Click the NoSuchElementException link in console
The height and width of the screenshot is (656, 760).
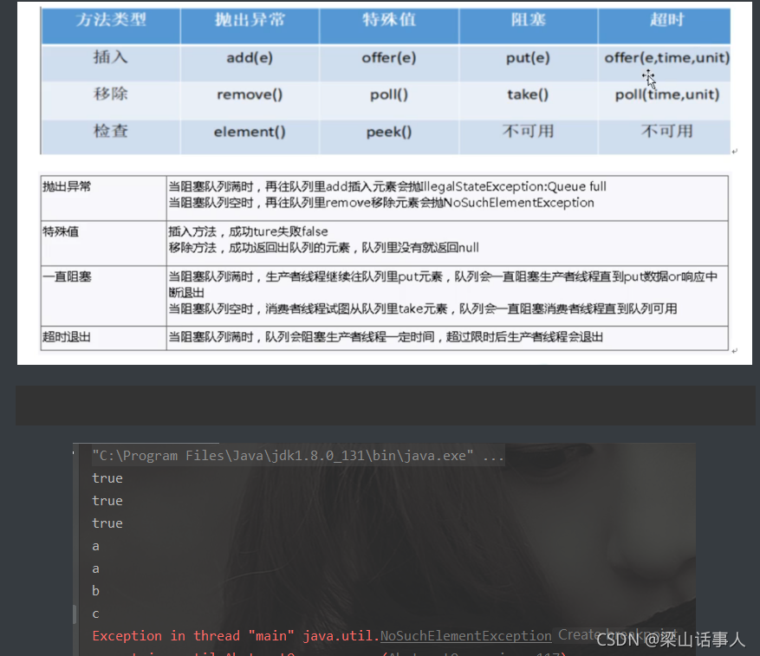(465, 636)
